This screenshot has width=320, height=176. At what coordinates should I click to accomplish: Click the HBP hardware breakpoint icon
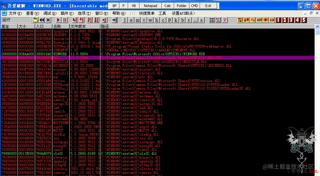point(259,20)
